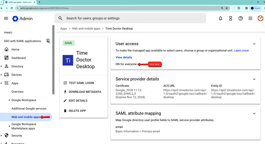The height and width of the screenshot is (144, 265).
Task: Click the browser address bar URL
Action: [x=44, y=8]
